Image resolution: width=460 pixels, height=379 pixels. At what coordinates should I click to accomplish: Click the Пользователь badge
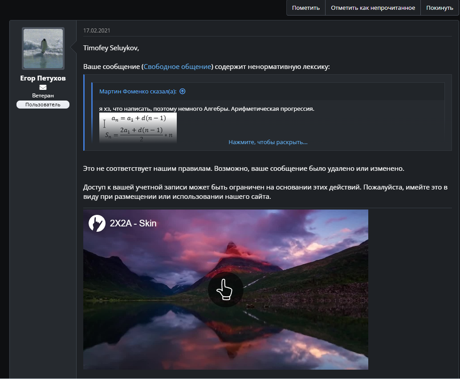click(x=43, y=105)
